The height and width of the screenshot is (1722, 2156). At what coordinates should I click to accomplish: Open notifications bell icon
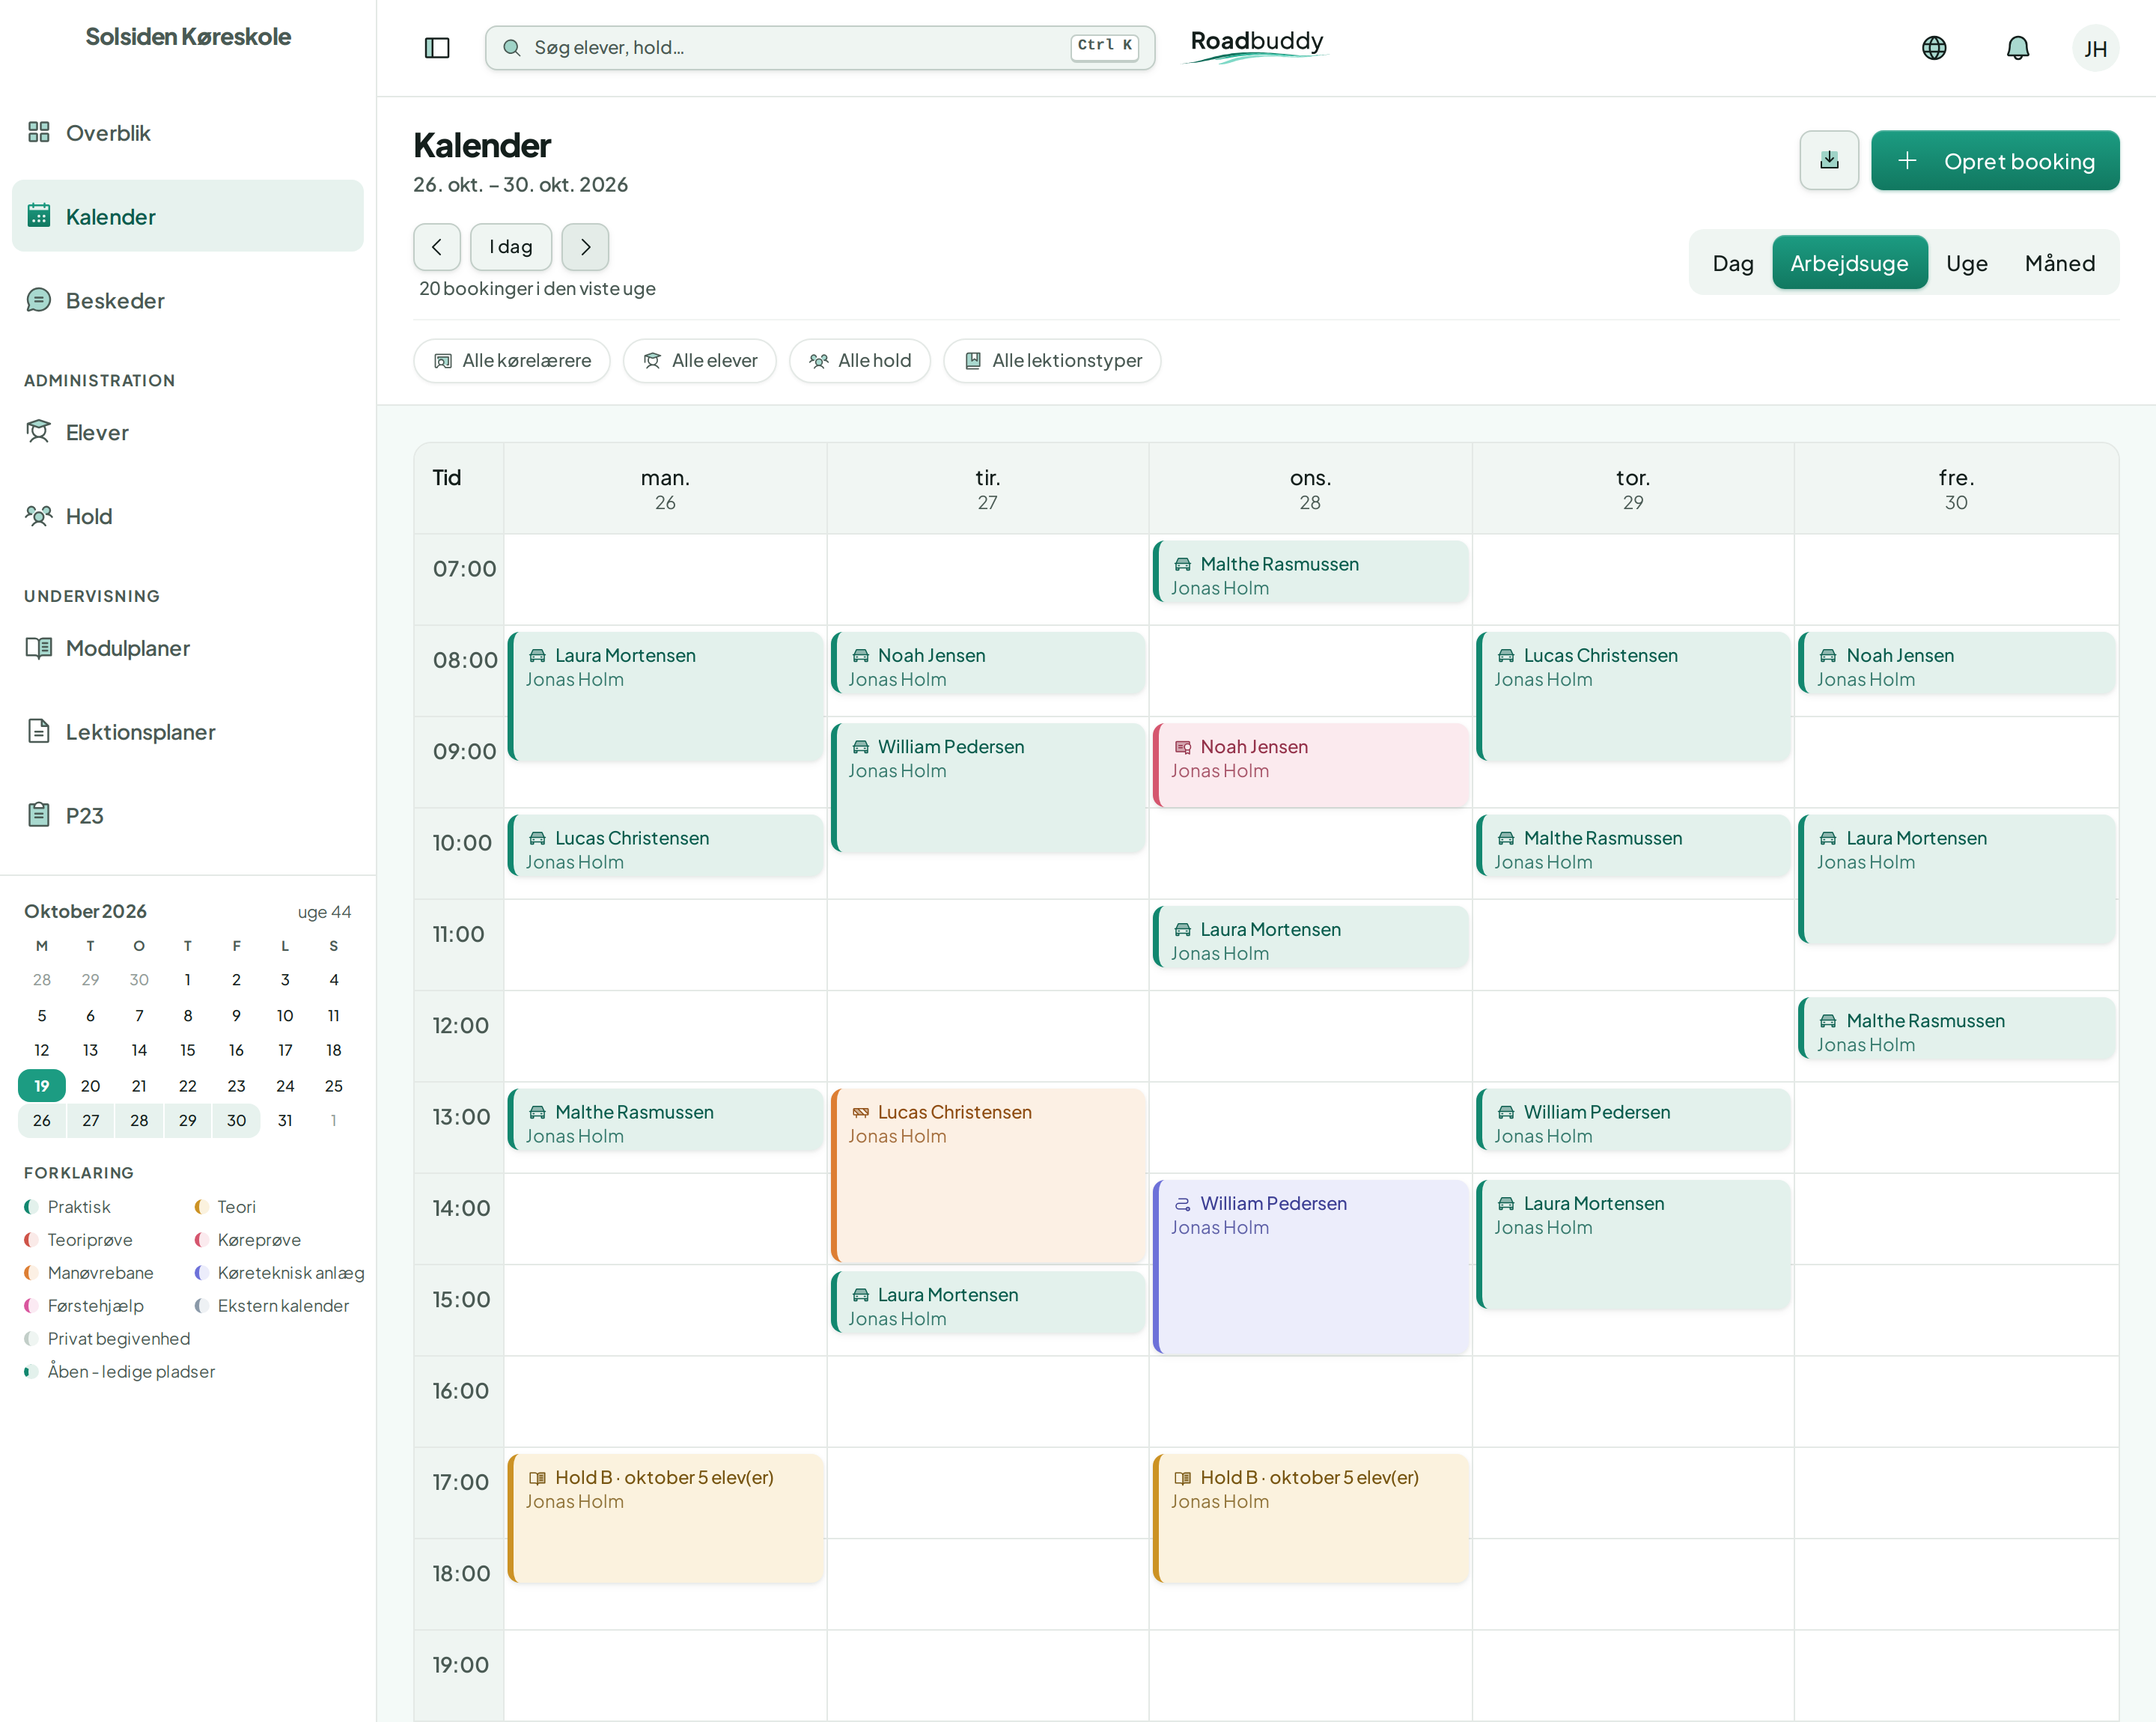[x=2018, y=48]
